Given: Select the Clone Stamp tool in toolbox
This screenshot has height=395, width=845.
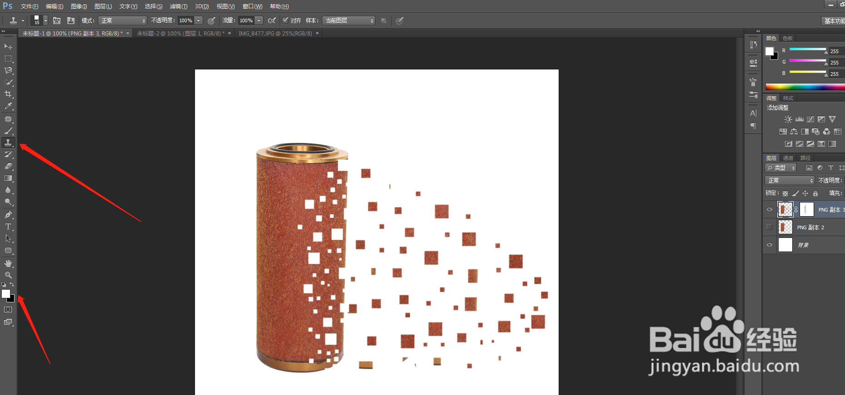Looking at the screenshot, I should pyautogui.click(x=8, y=143).
